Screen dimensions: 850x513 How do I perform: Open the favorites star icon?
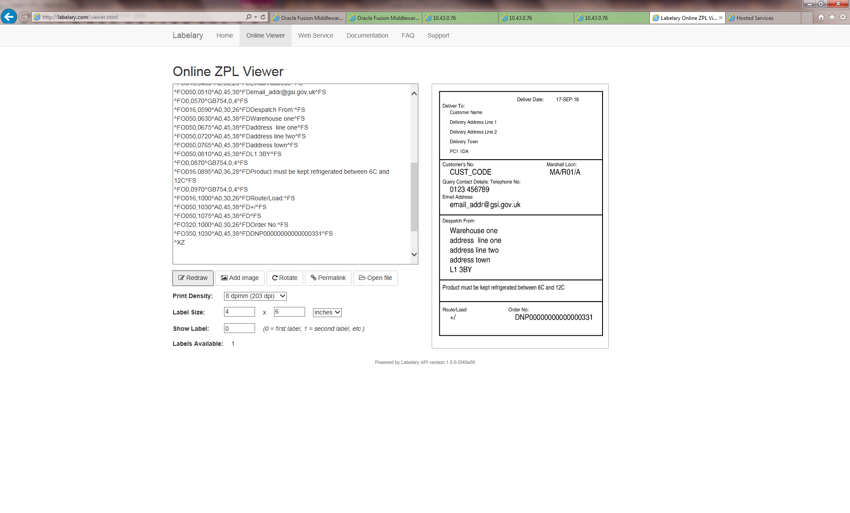tap(832, 17)
